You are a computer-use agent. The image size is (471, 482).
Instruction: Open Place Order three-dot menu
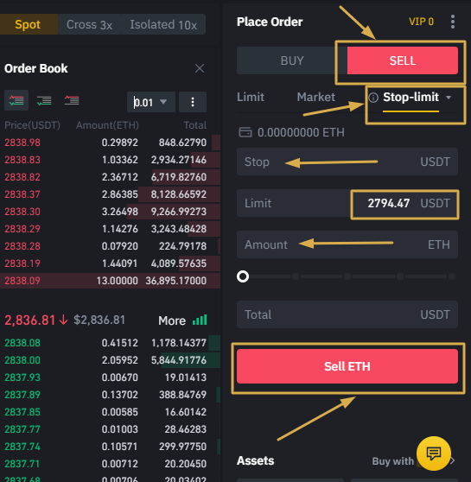453,22
